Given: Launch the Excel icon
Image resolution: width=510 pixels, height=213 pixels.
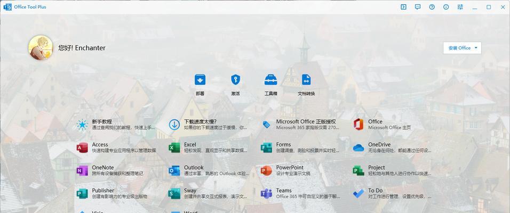Looking at the screenshot, I should point(174,148).
